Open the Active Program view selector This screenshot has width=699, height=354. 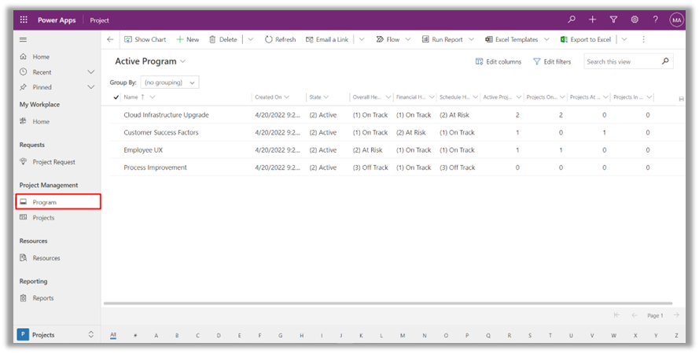point(150,61)
